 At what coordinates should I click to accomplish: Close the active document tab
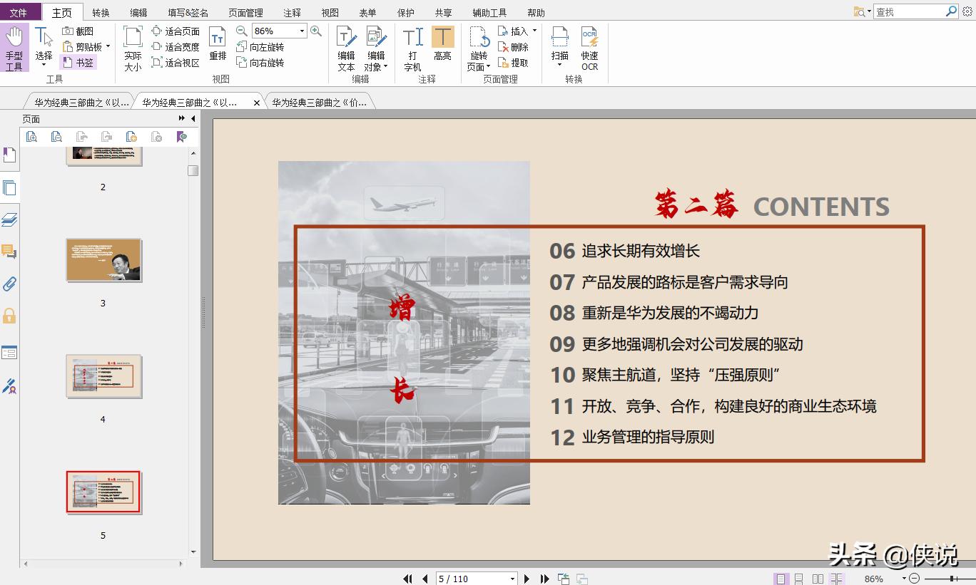click(x=257, y=103)
